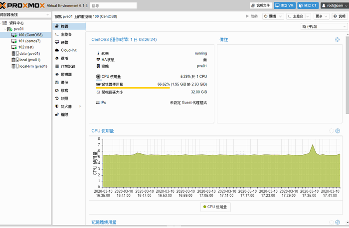This screenshot has height=228, width=349.
Task: Open the 更多 more dropdown
Action: click(x=321, y=16)
